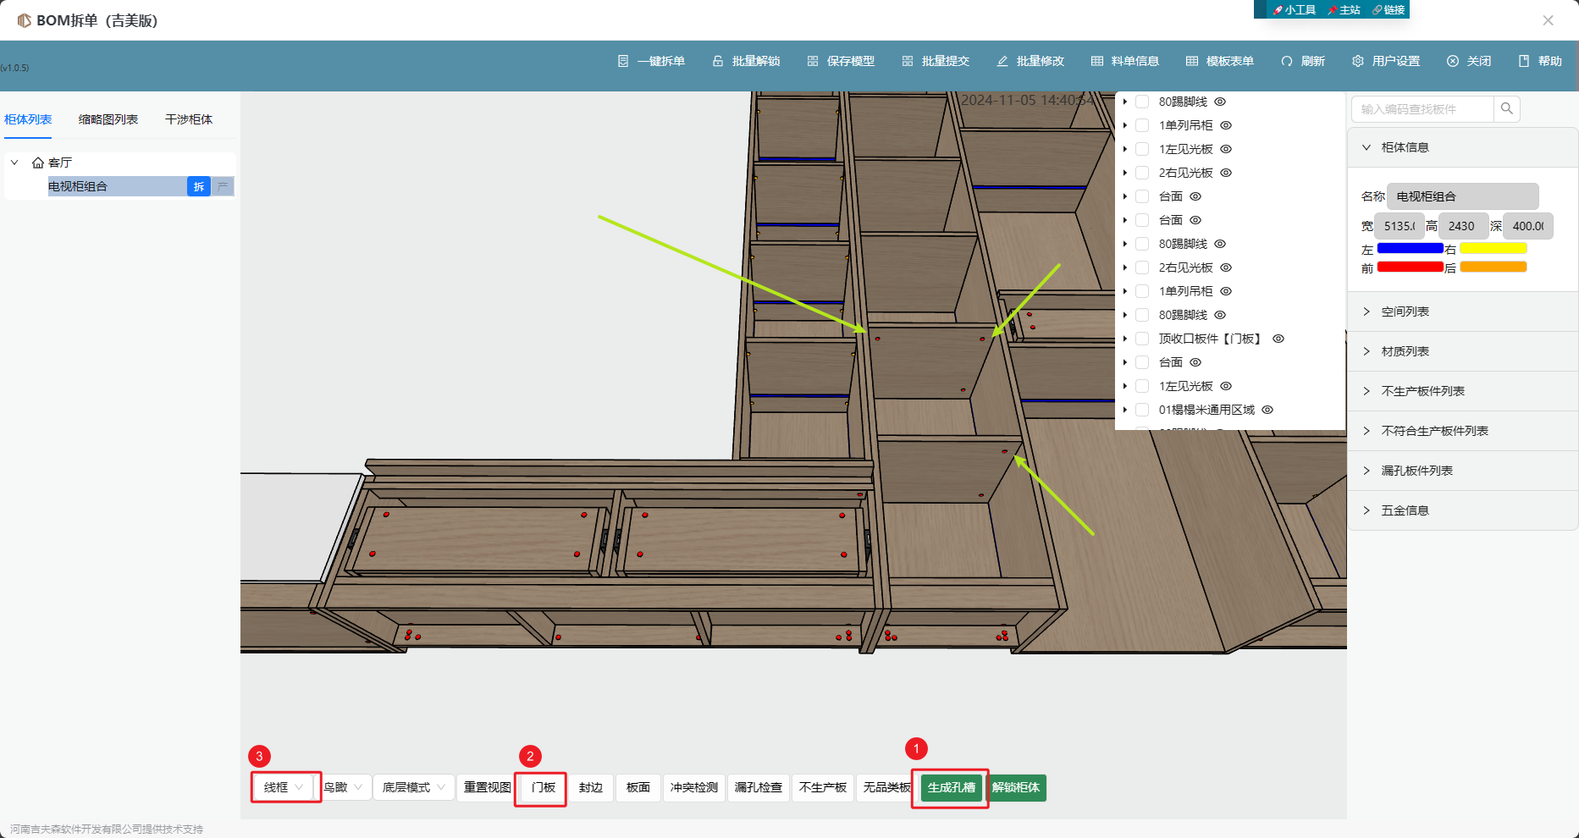Click the 批量解锁 unlock icon
1579x838 pixels.
[x=718, y=61]
